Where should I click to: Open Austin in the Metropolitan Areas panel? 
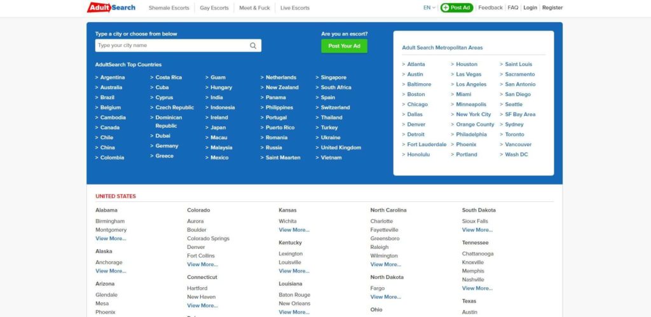(415, 74)
